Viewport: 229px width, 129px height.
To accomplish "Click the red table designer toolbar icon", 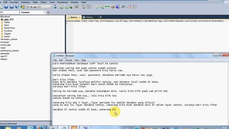I will tap(129, 7).
